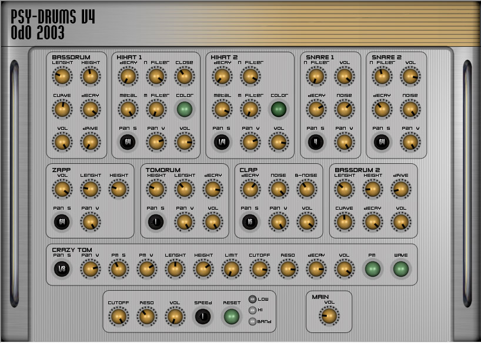Select the Hi filter mode
Screen dimensions: 481x343
[252, 310]
